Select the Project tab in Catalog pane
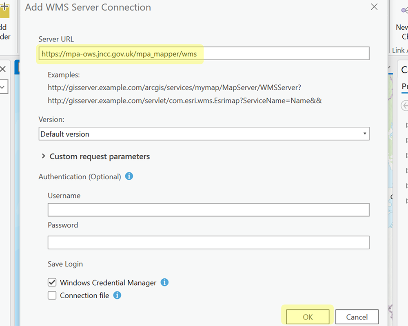 click(x=404, y=86)
